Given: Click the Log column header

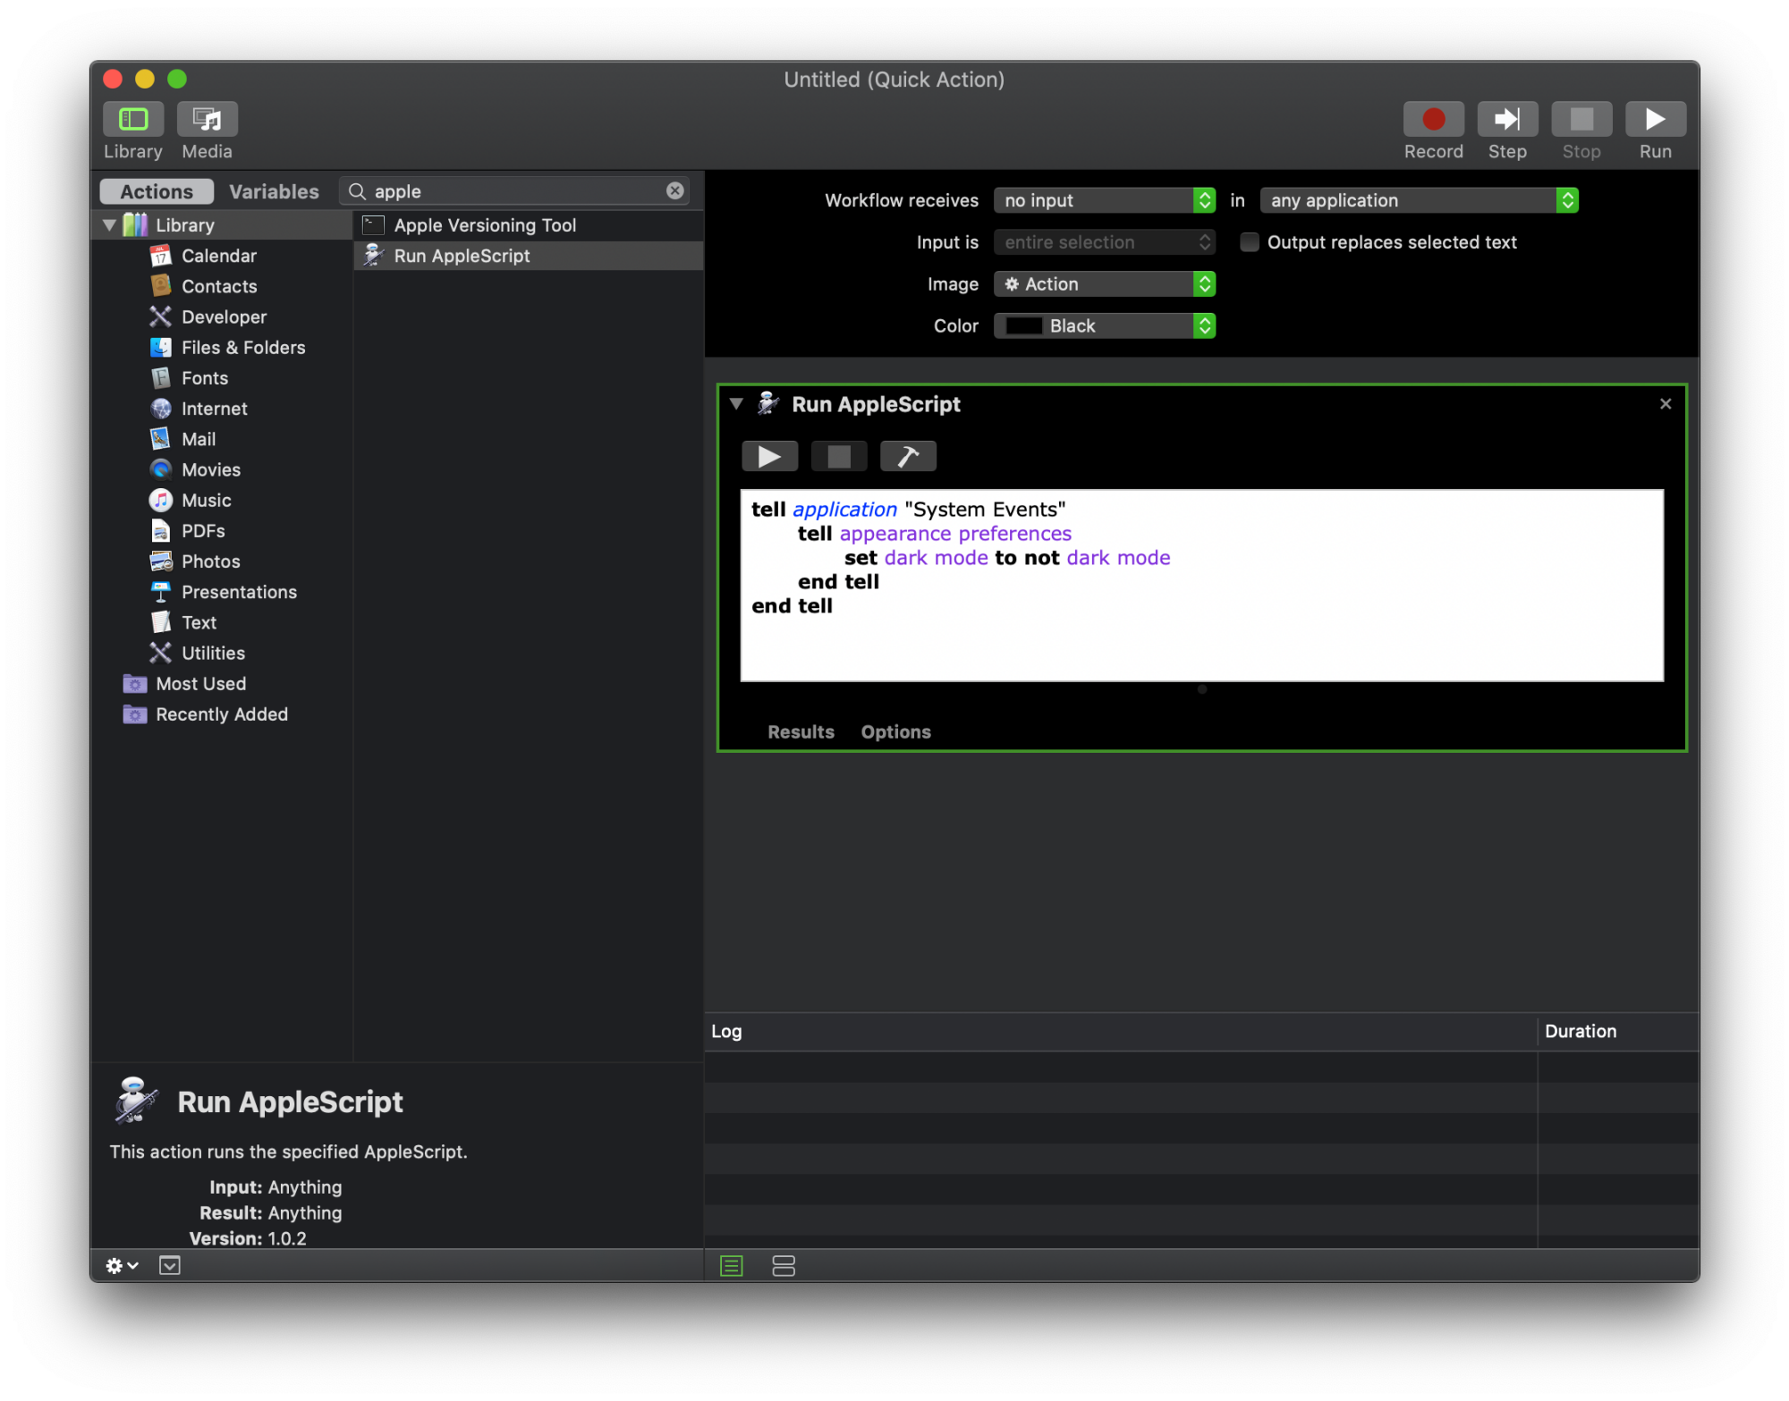Looking at the screenshot, I should click(1120, 1031).
